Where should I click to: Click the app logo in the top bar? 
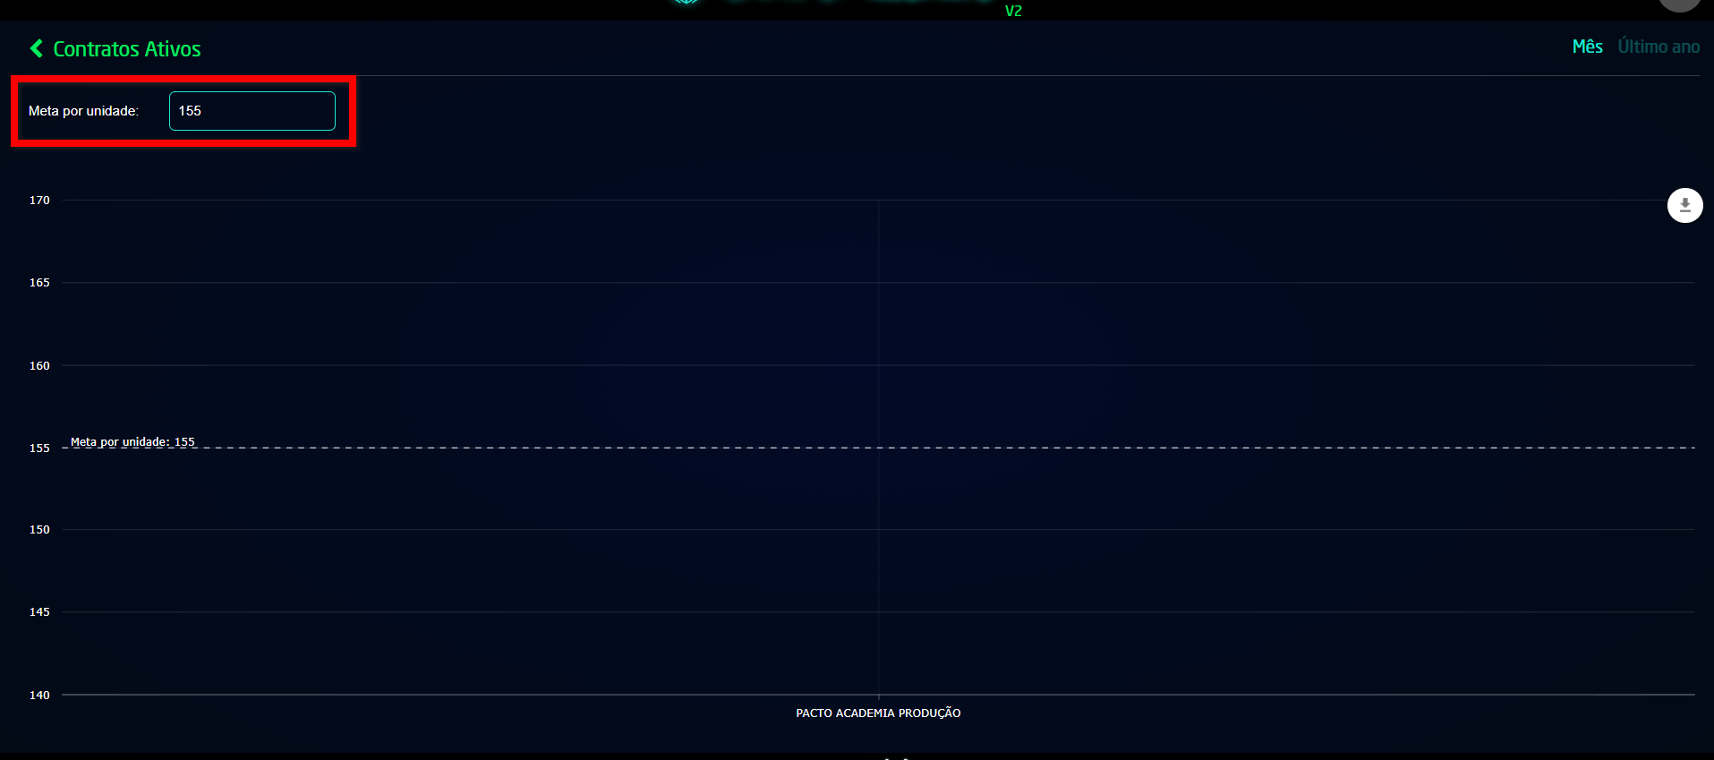(x=687, y=2)
